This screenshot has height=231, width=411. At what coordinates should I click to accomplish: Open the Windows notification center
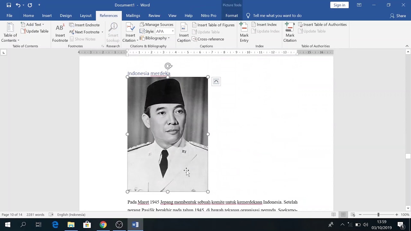click(x=400, y=225)
